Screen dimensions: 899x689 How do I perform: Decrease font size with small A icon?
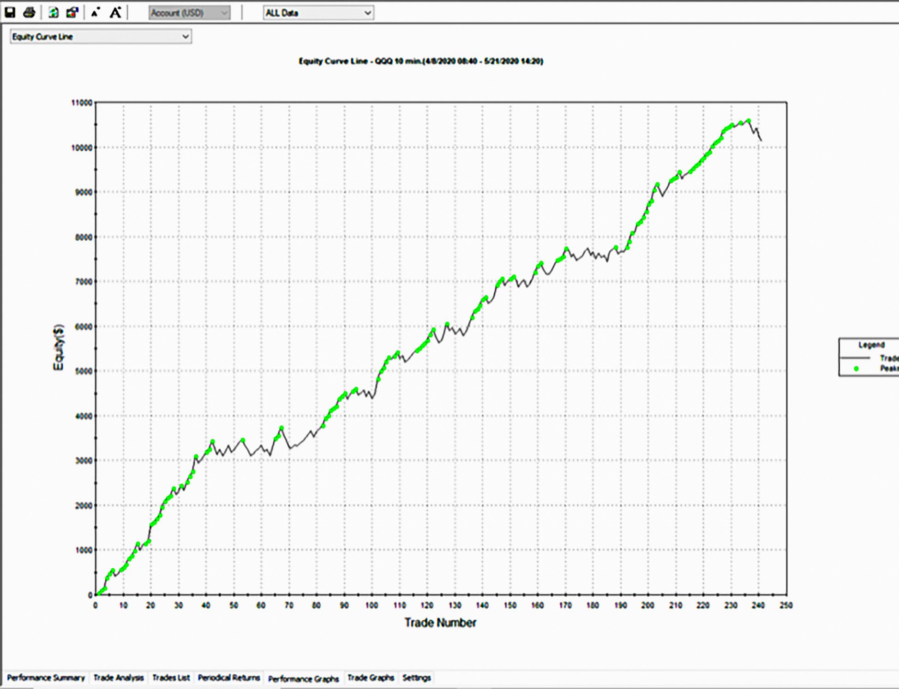coord(96,12)
